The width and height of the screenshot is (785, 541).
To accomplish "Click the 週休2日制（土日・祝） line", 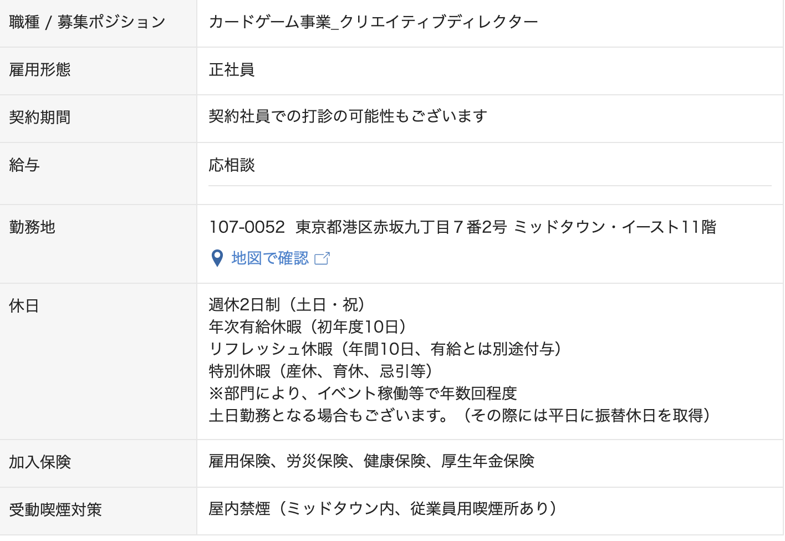I will (286, 305).
